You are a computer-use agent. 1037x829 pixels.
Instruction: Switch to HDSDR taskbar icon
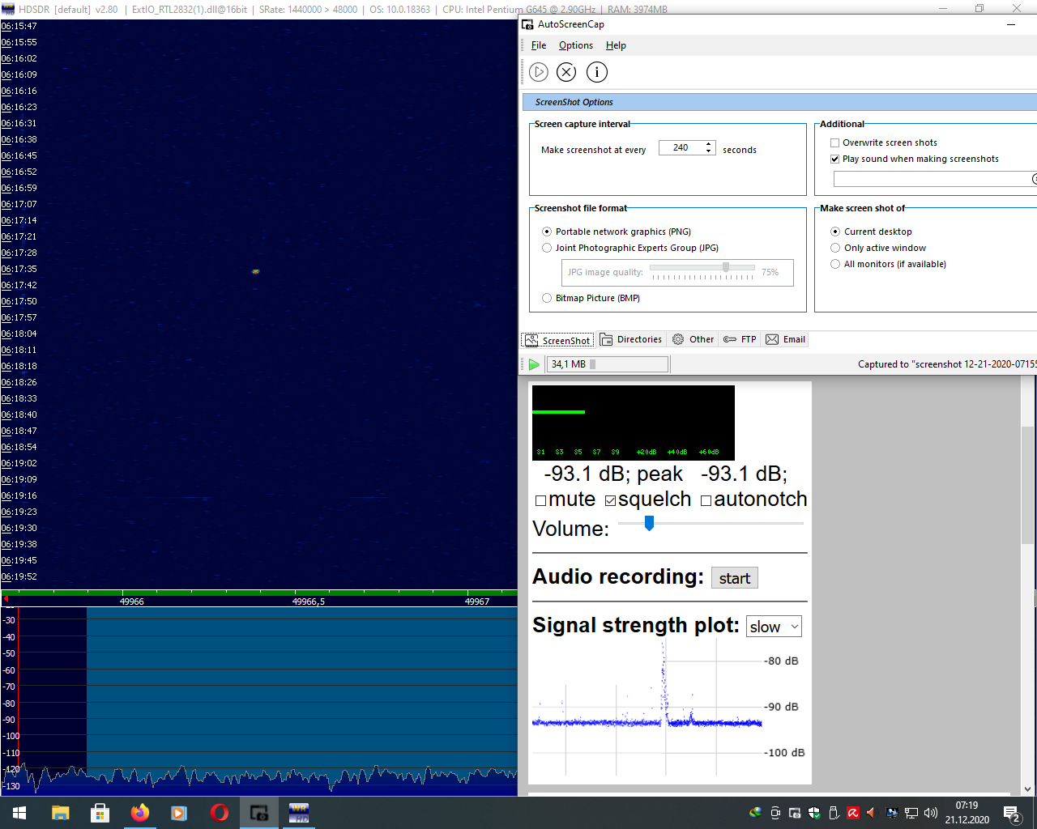(298, 813)
